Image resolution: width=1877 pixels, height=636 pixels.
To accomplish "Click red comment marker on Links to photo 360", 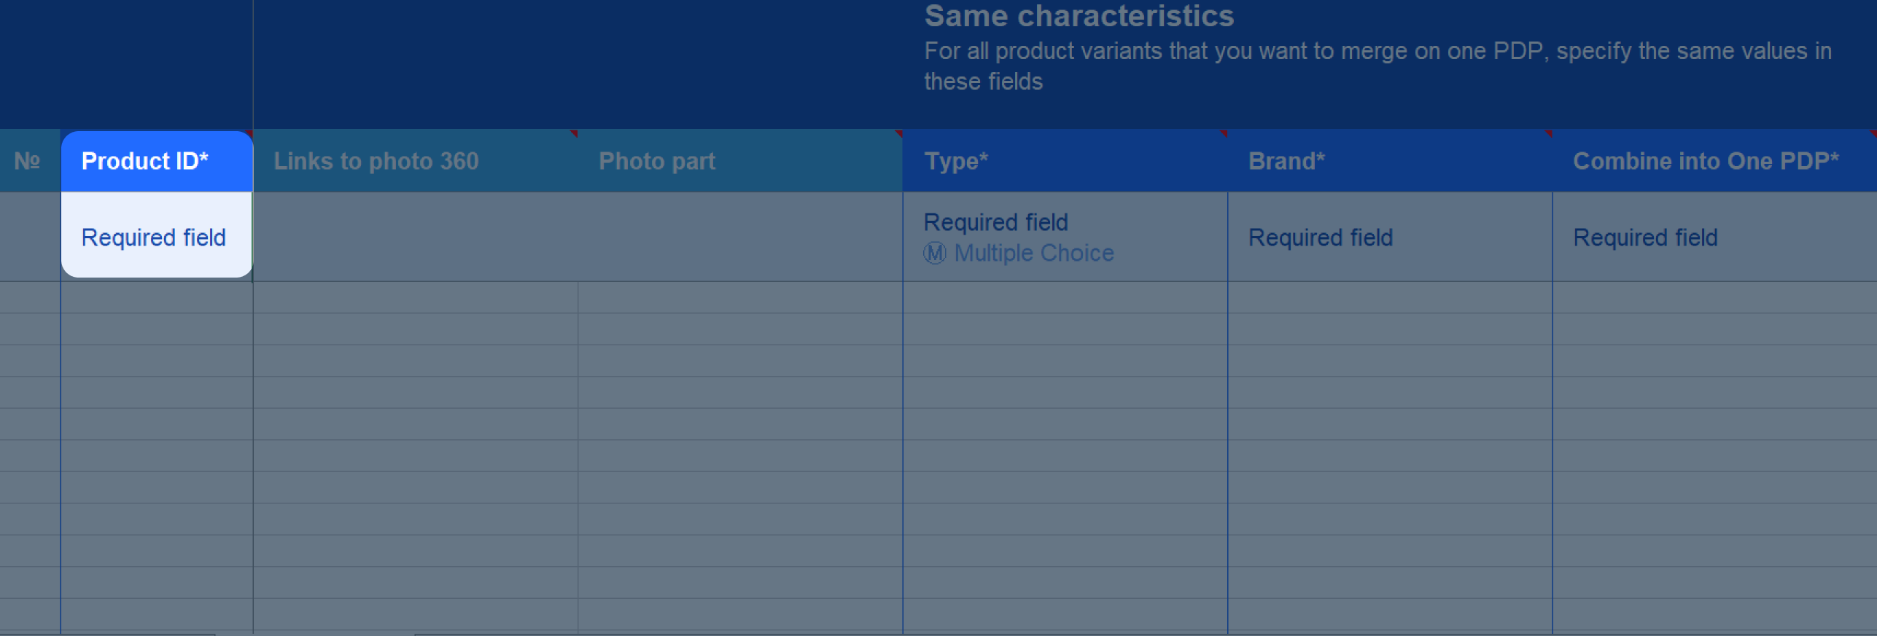I will 574,133.
